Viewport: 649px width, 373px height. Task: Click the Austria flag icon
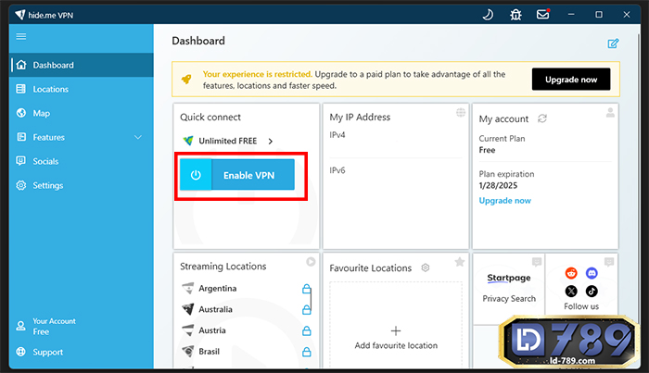[x=188, y=330]
